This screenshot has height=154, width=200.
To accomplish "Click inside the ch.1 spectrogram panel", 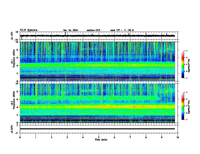I will (x=97, y=61).
